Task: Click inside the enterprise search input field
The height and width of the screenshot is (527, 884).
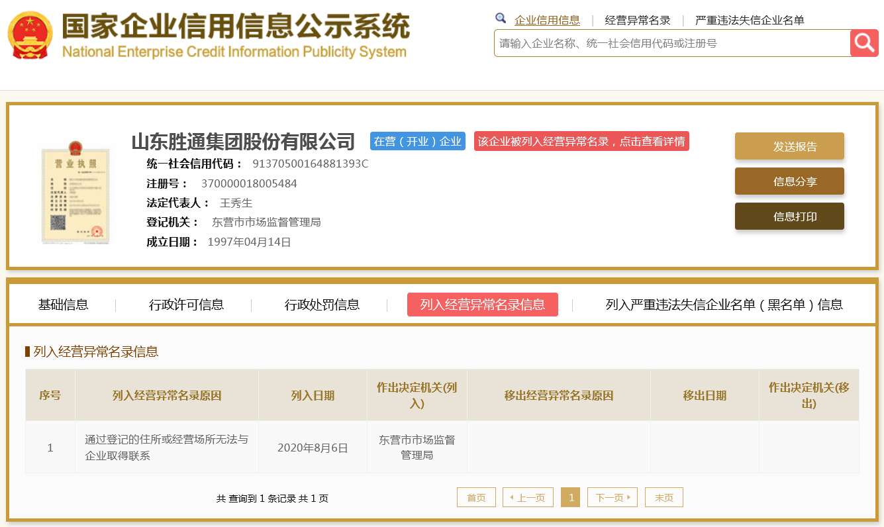Action: tap(662, 42)
